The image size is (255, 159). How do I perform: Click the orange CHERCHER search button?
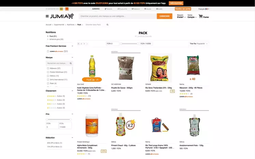[x=165, y=16]
